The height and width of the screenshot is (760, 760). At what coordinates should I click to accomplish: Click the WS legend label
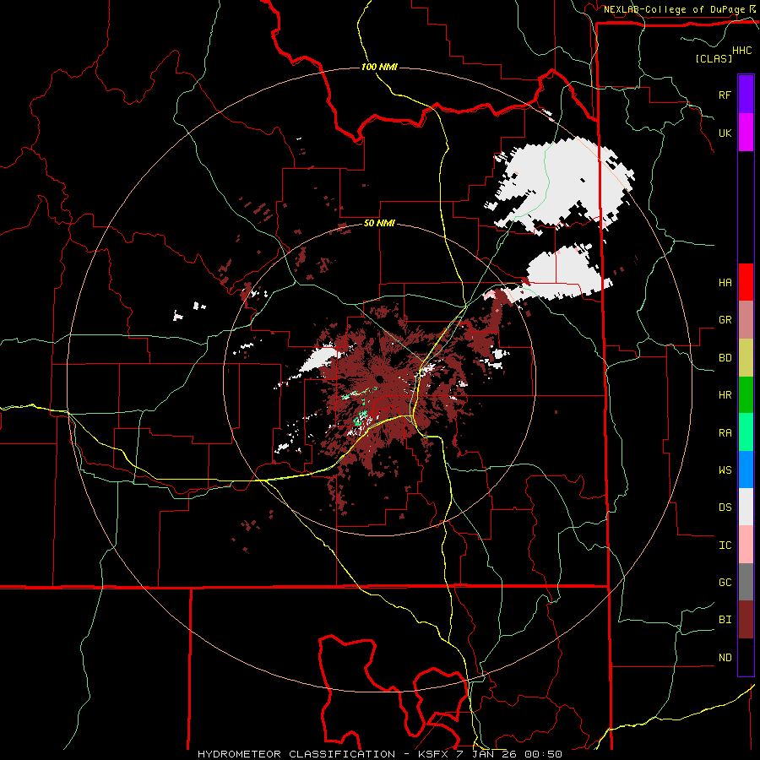tap(725, 470)
